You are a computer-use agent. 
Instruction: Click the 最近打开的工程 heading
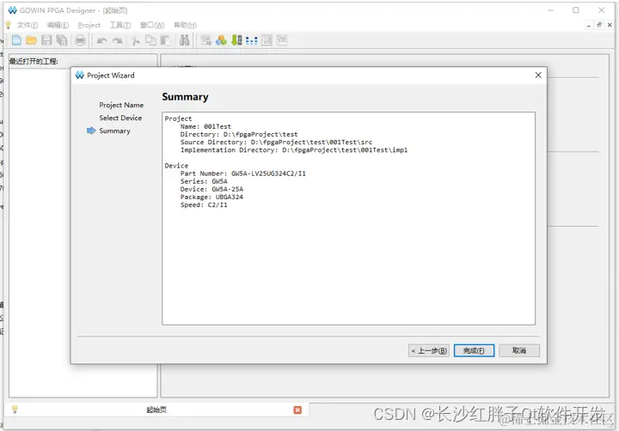pyautogui.click(x=34, y=61)
